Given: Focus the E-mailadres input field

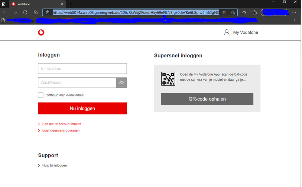Looking at the screenshot, I should (82, 69).
